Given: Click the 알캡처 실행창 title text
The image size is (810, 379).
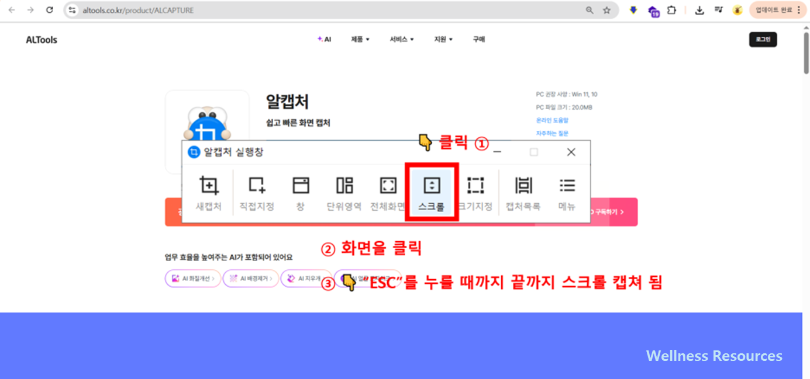Looking at the screenshot, I should point(233,152).
